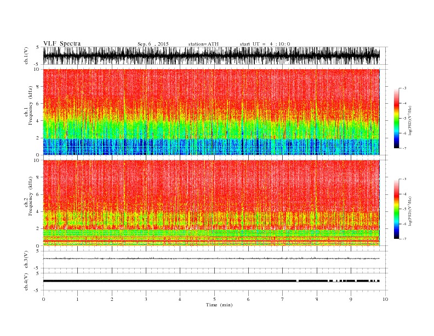Click the "5" tick on the time axis

click(214, 299)
